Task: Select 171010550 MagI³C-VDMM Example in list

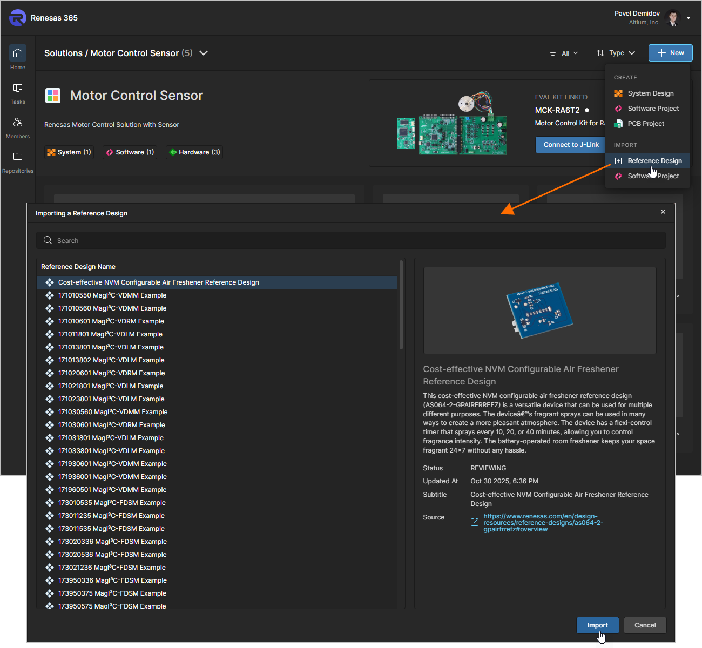Action: 112,295
